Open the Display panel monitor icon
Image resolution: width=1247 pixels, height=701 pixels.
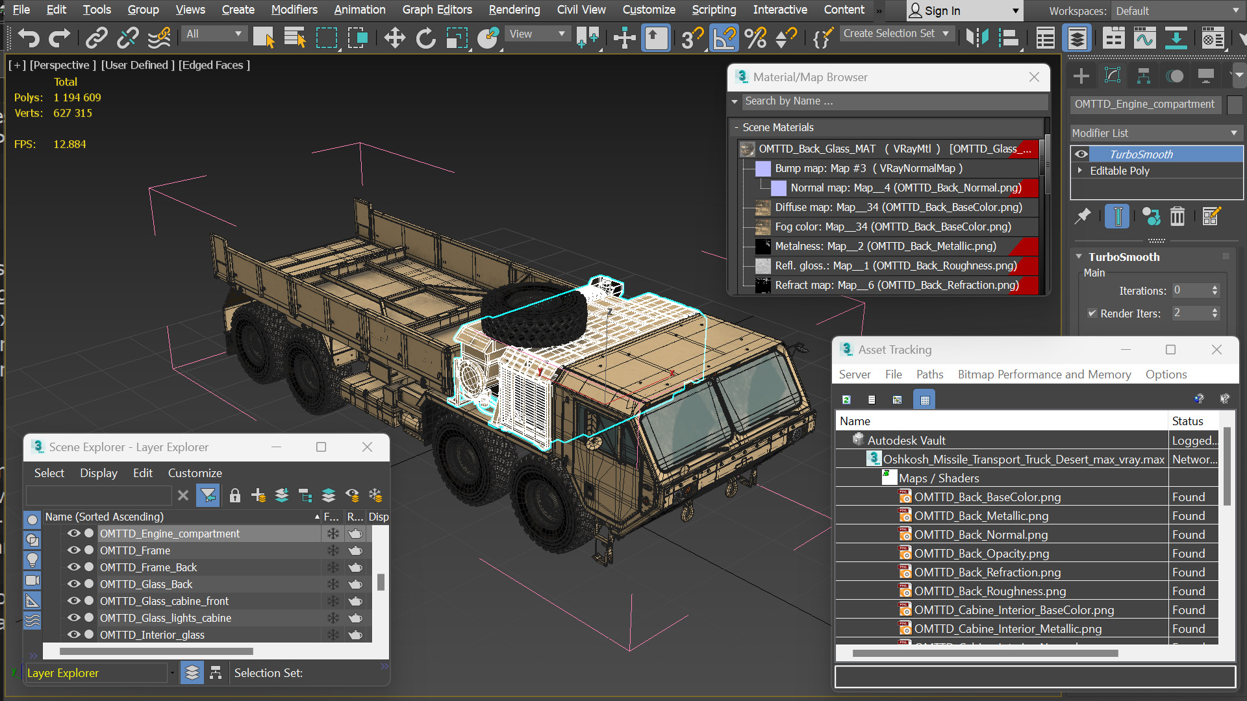[x=1206, y=77]
